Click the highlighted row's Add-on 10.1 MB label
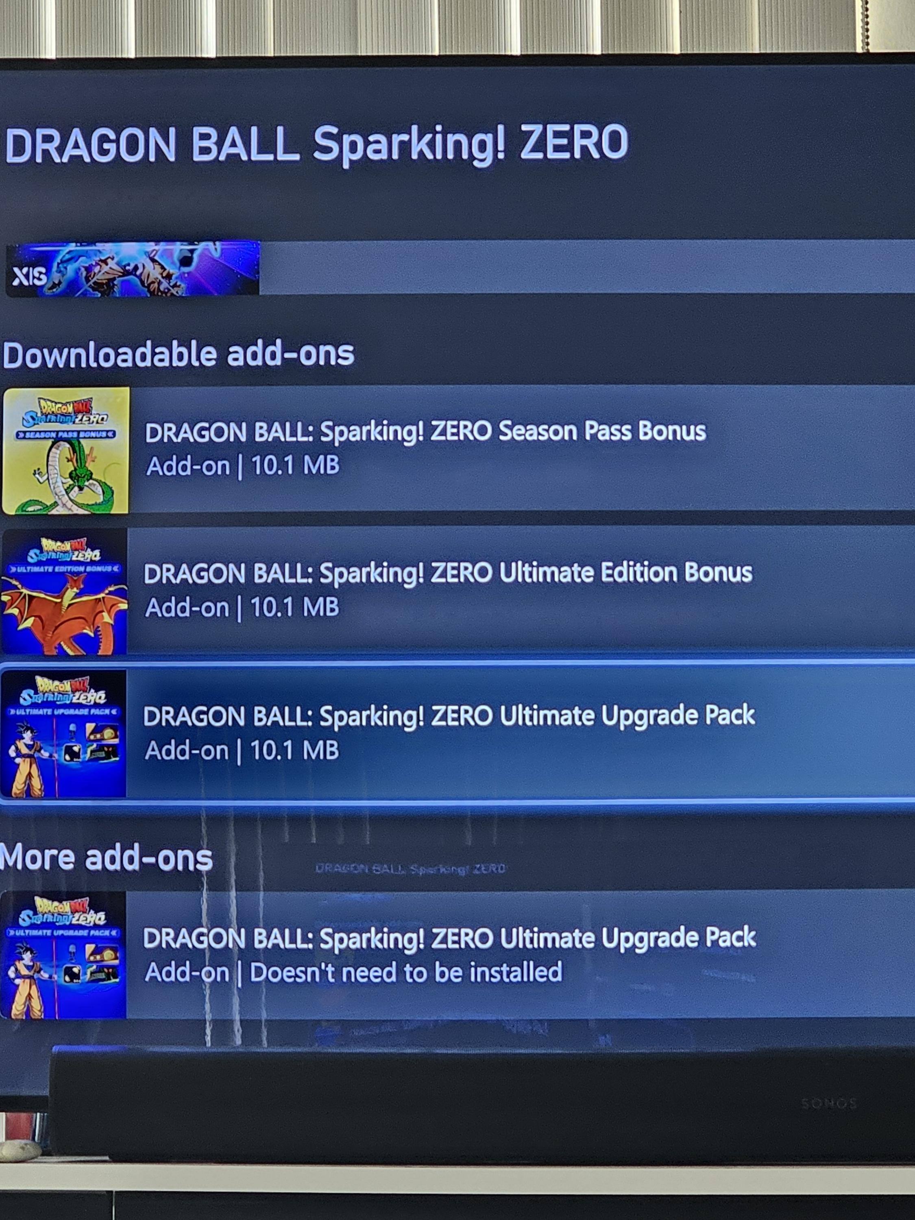This screenshot has height=1220, width=915. click(x=242, y=751)
